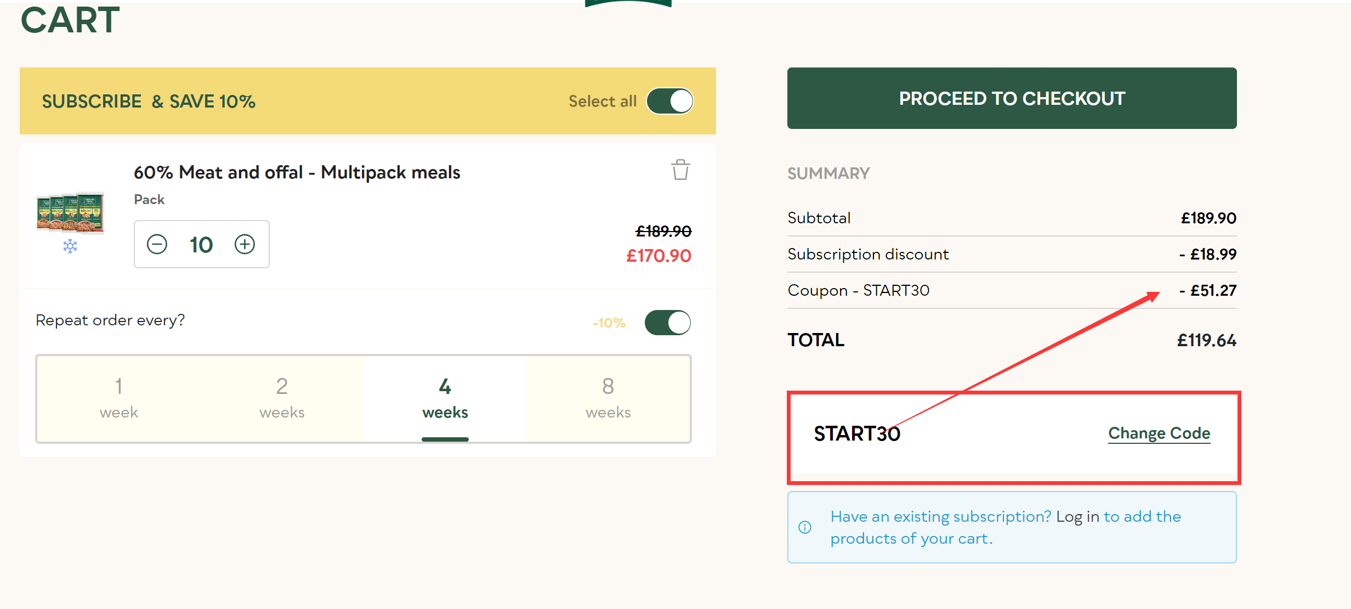
Task: Click the currently active 4 weeks option
Action: (x=445, y=398)
